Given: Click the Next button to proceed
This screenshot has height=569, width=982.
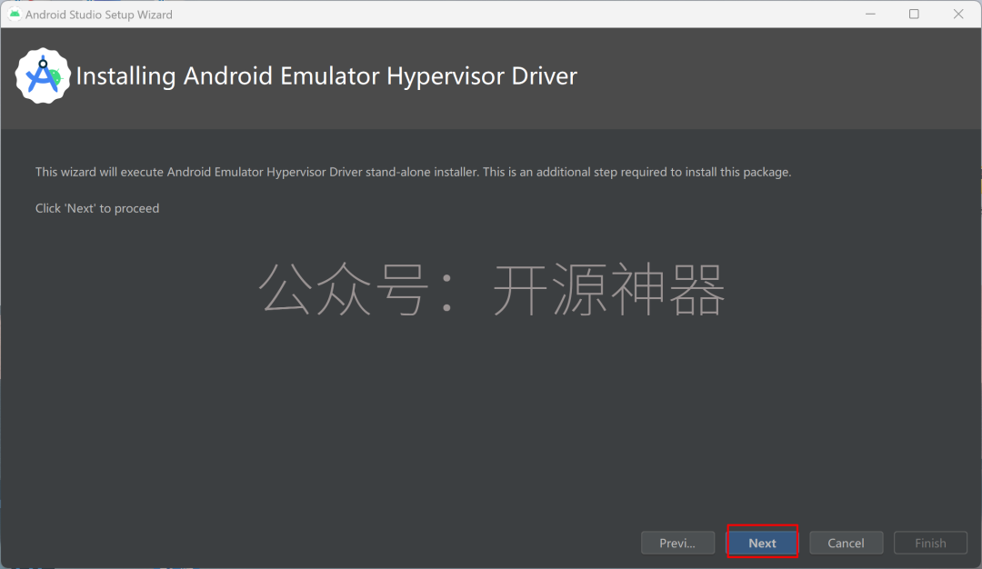Looking at the screenshot, I should pos(762,543).
